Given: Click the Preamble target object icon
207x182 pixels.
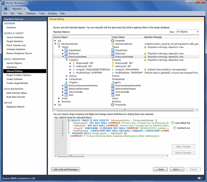Looking at the screenshot, I should [113, 41].
